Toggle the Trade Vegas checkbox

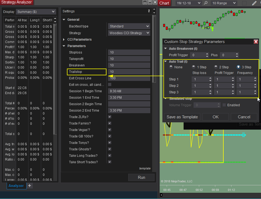109,130
